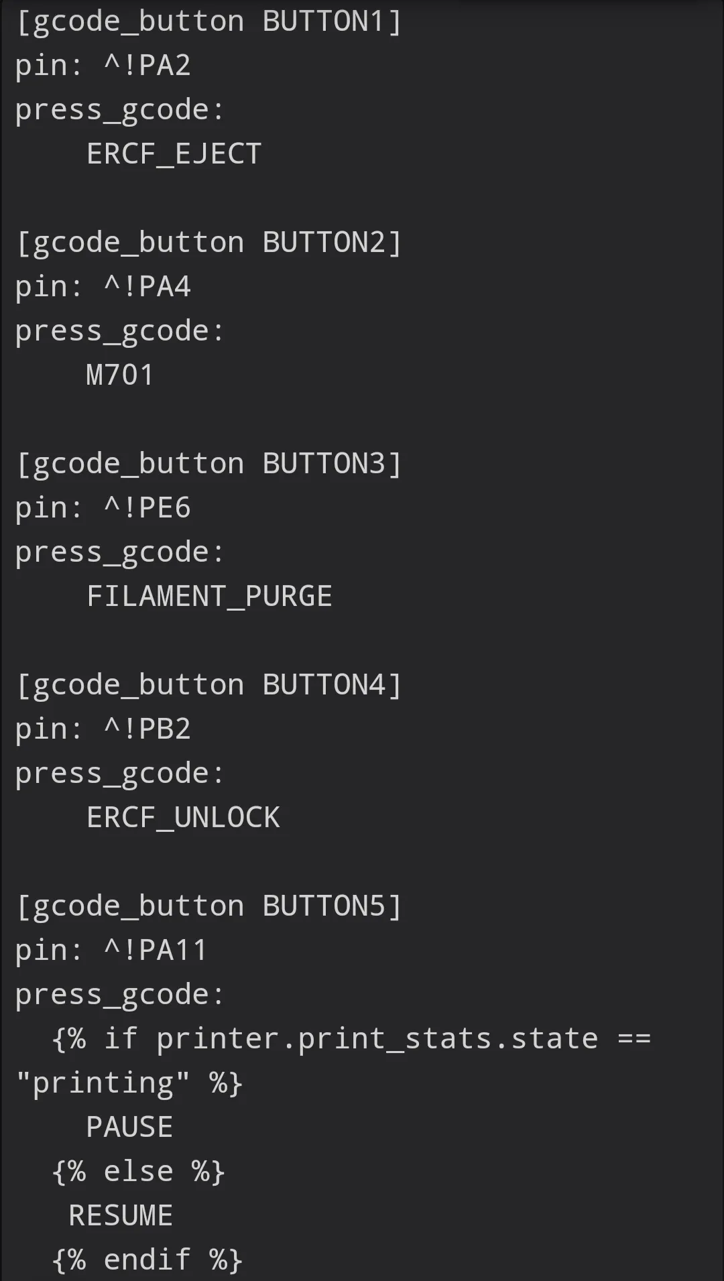Click the [gcode_button BUTTON2] section header
The image size is (724, 1281).
[x=208, y=243]
